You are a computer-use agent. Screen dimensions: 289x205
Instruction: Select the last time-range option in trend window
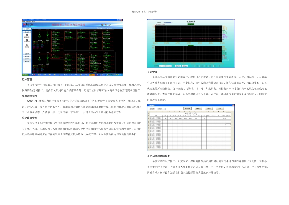(219, 66)
